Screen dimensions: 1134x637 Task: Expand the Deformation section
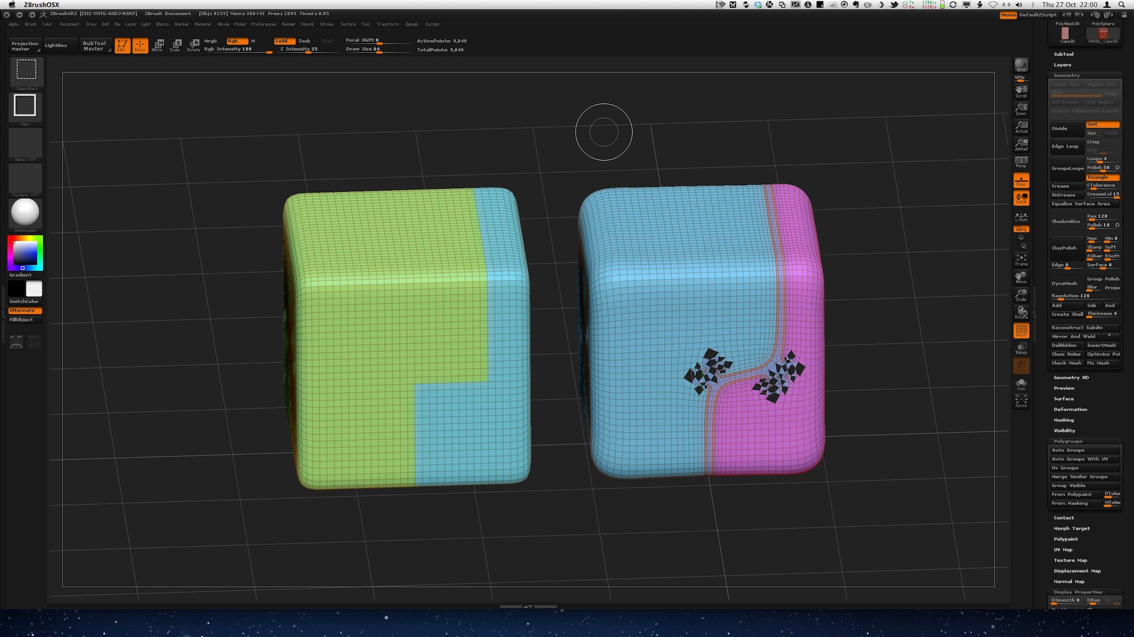coord(1070,409)
